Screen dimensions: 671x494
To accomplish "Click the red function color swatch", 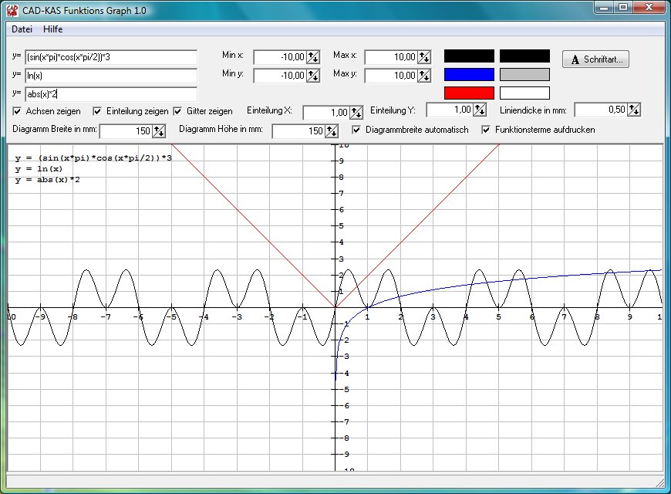I will pyautogui.click(x=468, y=93).
